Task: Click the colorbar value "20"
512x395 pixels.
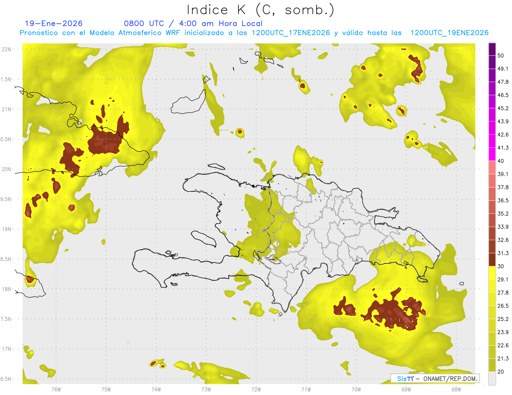Action: [x=502, y=372]
